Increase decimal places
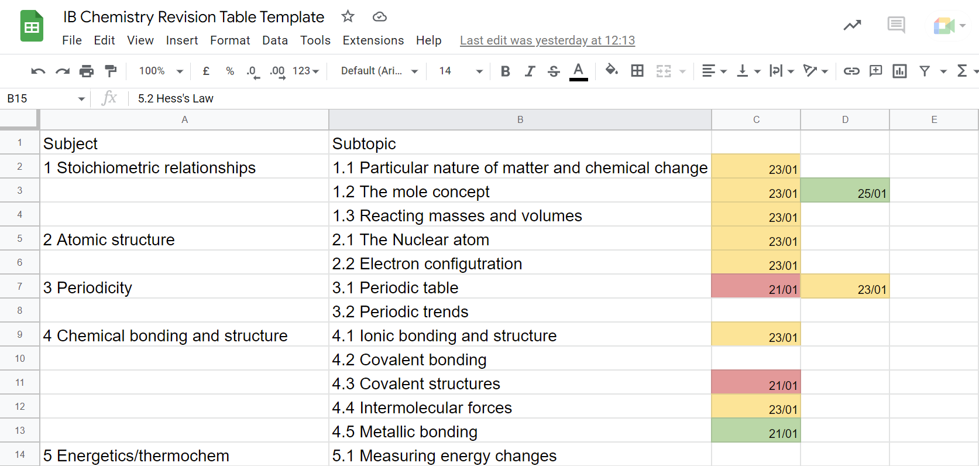 [x=277, y=71]
